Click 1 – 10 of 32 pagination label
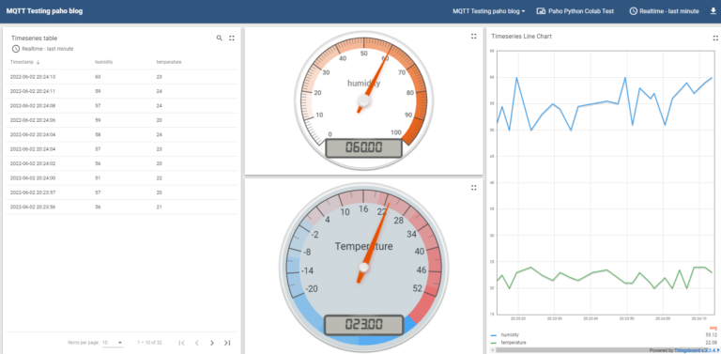721x354 pixels. 149,343
